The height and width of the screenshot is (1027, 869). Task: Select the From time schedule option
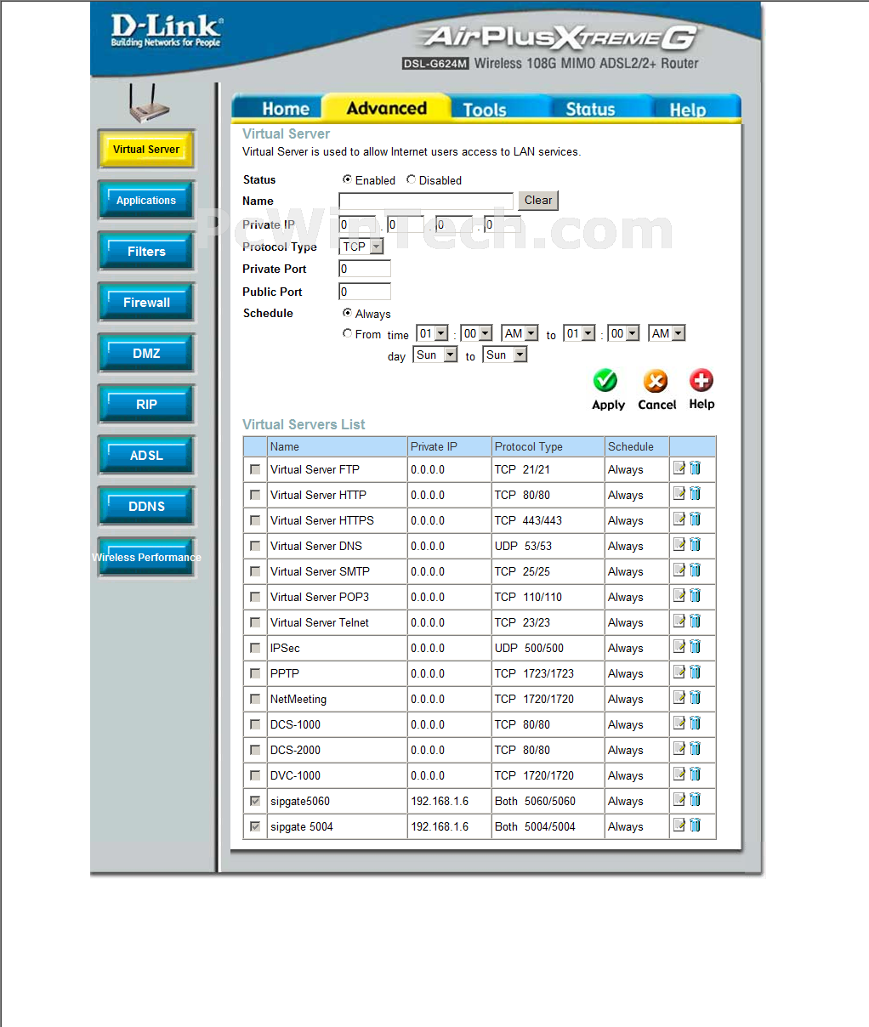(347, 333)
